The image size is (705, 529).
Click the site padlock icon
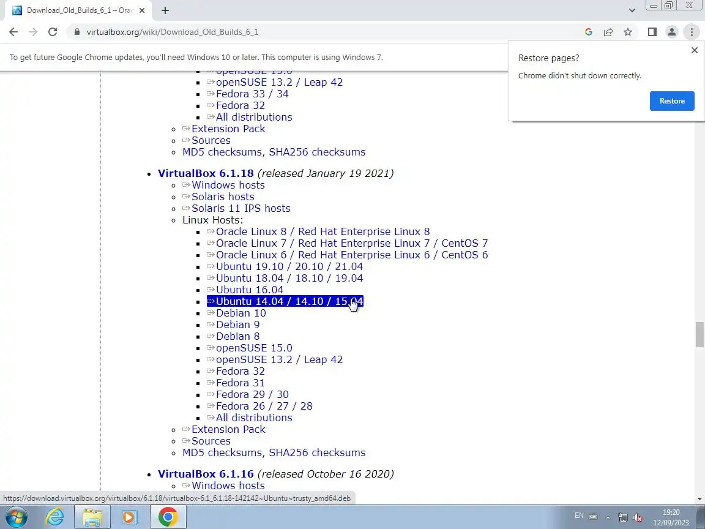click(x=77, y=32)
